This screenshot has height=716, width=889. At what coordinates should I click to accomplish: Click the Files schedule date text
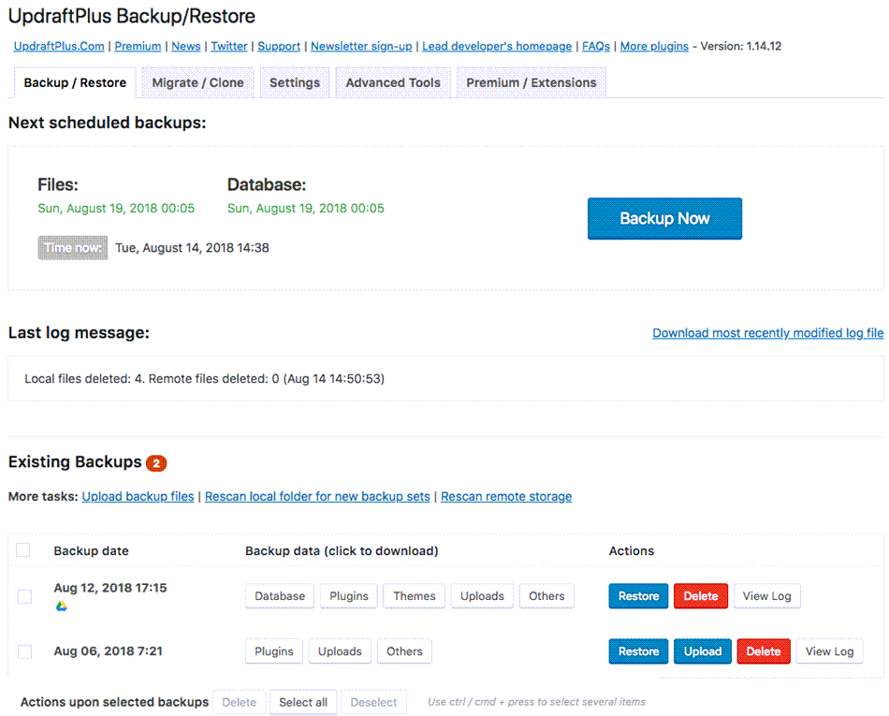point(116,209)
